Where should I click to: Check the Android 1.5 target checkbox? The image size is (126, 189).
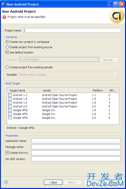(x=10, y=99)
